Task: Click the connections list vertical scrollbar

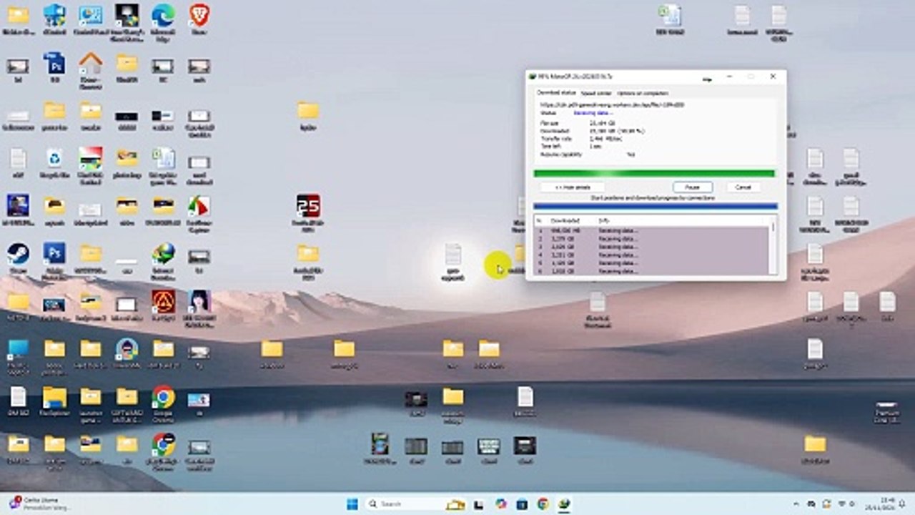Action: tap(772, 245)
